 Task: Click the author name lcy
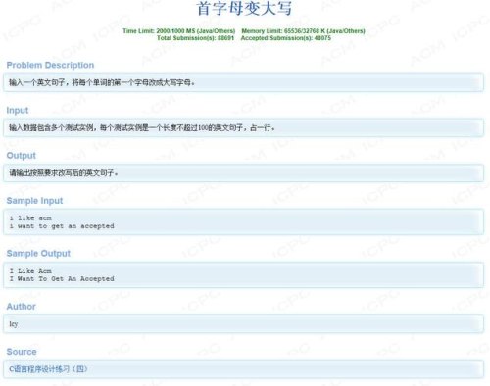coord(14,324)
